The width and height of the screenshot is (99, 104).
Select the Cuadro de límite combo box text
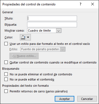(x=39, y=31)
